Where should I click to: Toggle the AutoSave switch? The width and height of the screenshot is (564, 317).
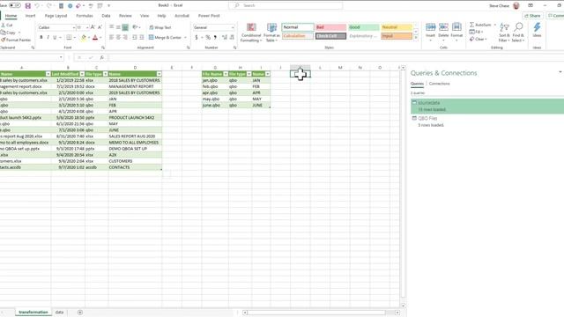pyautogui.click(x=15, y=5)
